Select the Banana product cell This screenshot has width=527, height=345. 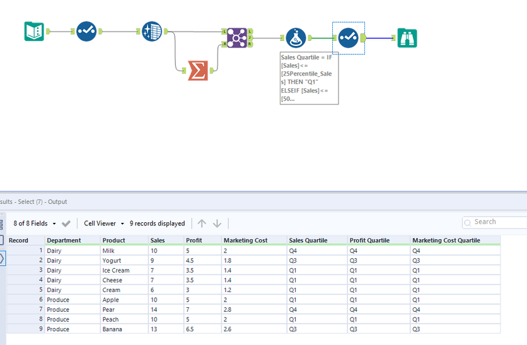(x=112, y=329)
